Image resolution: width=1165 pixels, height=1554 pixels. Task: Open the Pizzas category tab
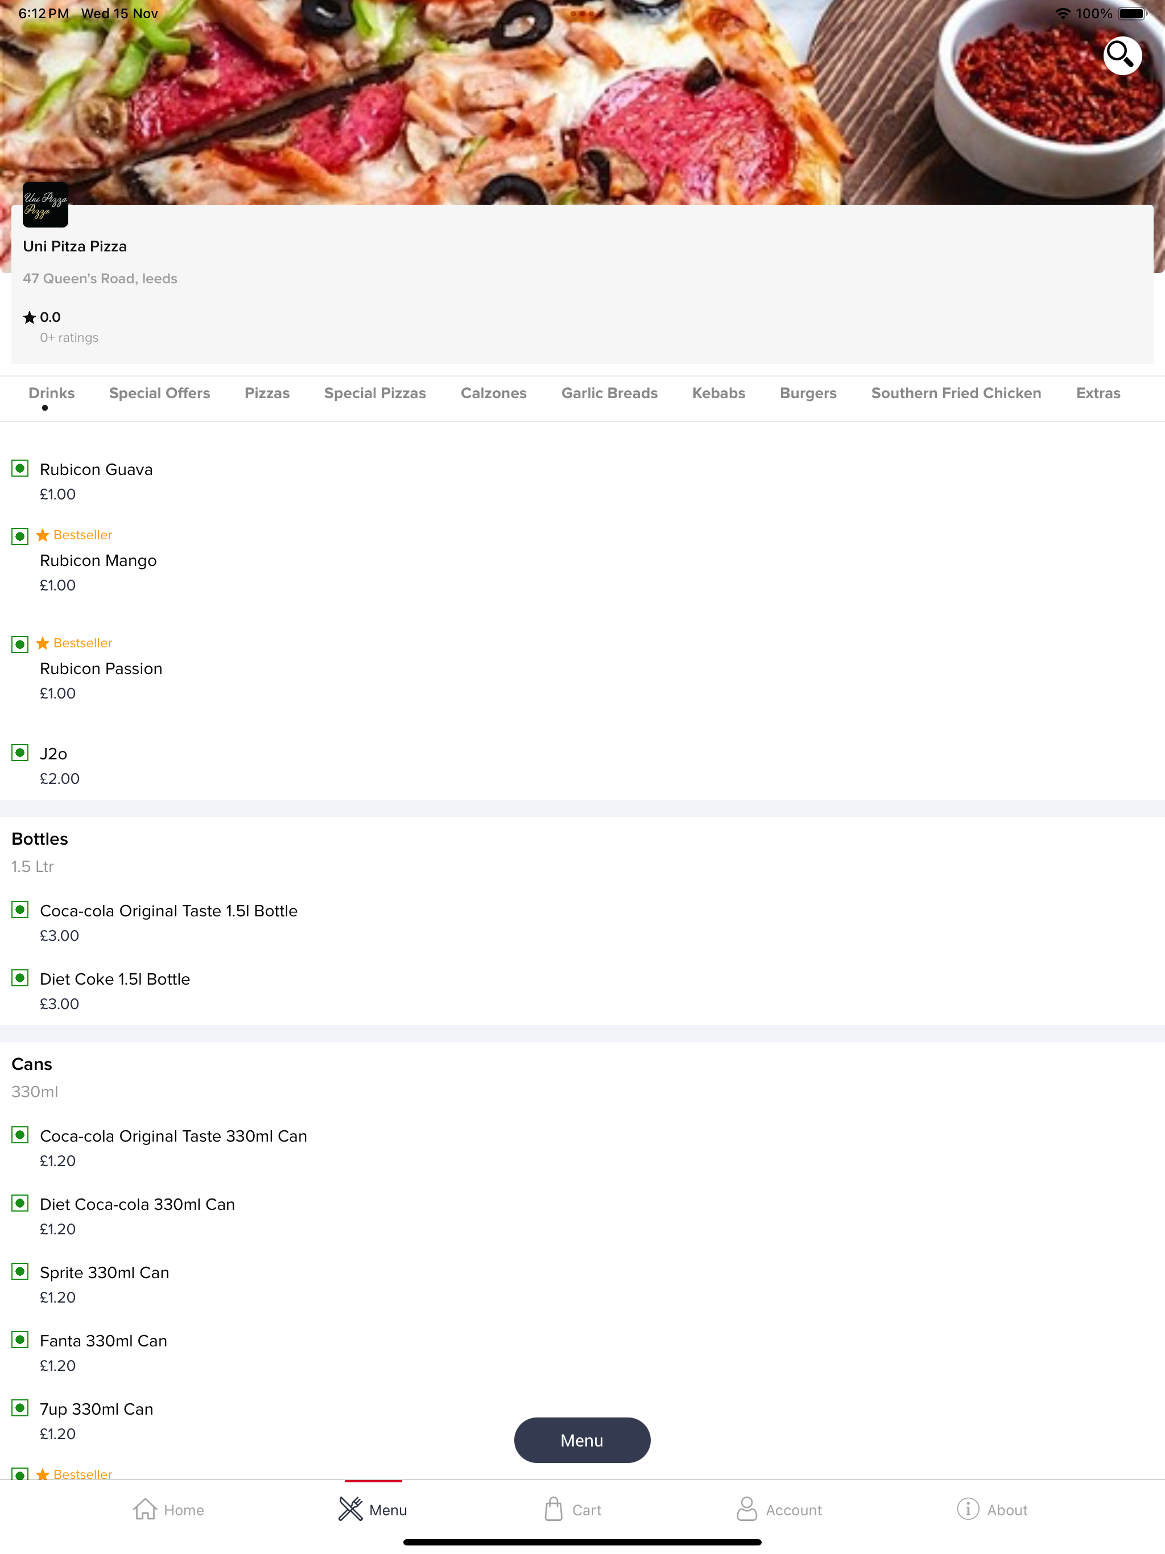(267, 394)
